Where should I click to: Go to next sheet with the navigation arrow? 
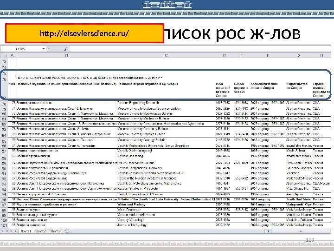click(x=11, y=231)
